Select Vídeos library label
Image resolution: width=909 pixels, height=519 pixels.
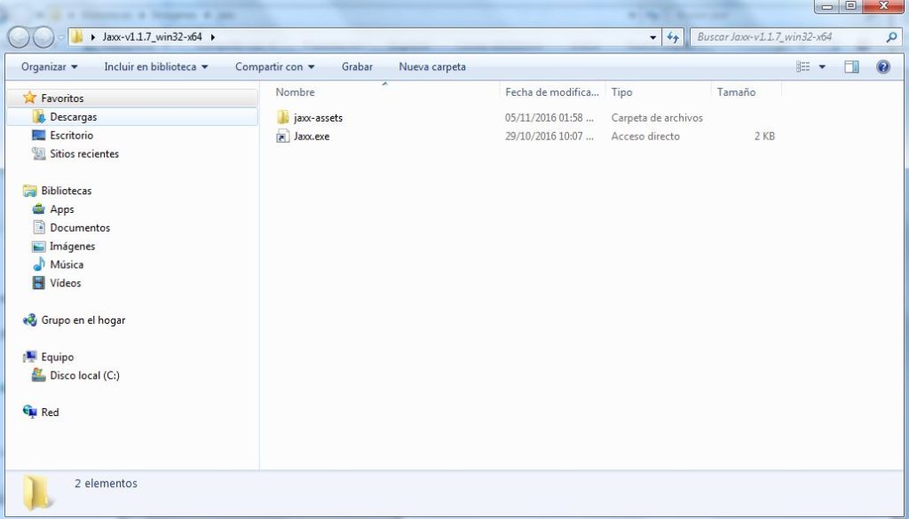point(66,283)
